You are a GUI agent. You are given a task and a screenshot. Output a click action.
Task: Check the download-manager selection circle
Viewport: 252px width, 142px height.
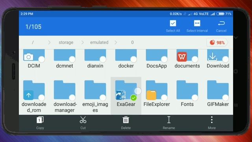point(72,97)
